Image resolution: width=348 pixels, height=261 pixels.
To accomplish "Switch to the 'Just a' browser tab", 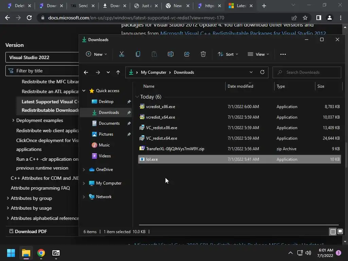I will point(146,6).
